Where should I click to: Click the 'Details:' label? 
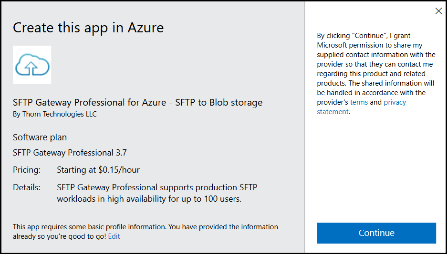[27, 187]
